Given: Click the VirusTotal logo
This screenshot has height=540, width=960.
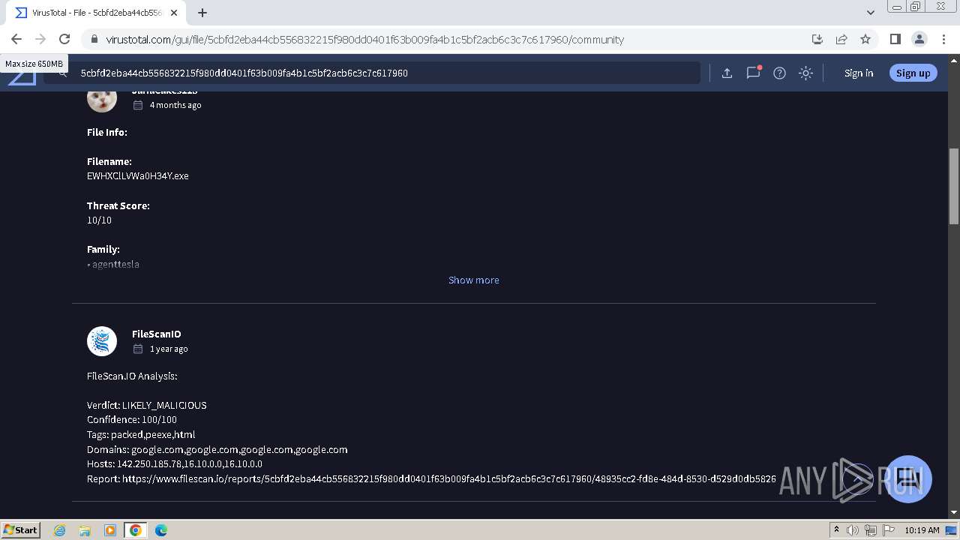Looking at the screenshot, I should point(22,78).
